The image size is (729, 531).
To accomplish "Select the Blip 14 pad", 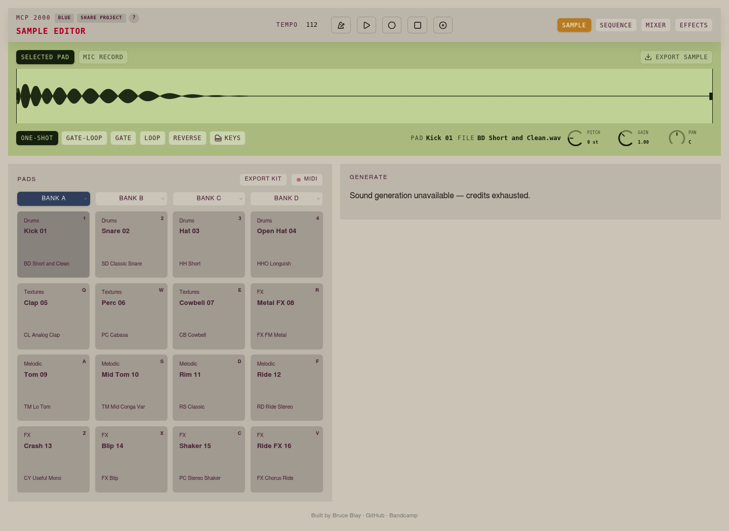I will (x=131, y=459).
